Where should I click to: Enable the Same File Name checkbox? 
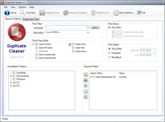37,48
